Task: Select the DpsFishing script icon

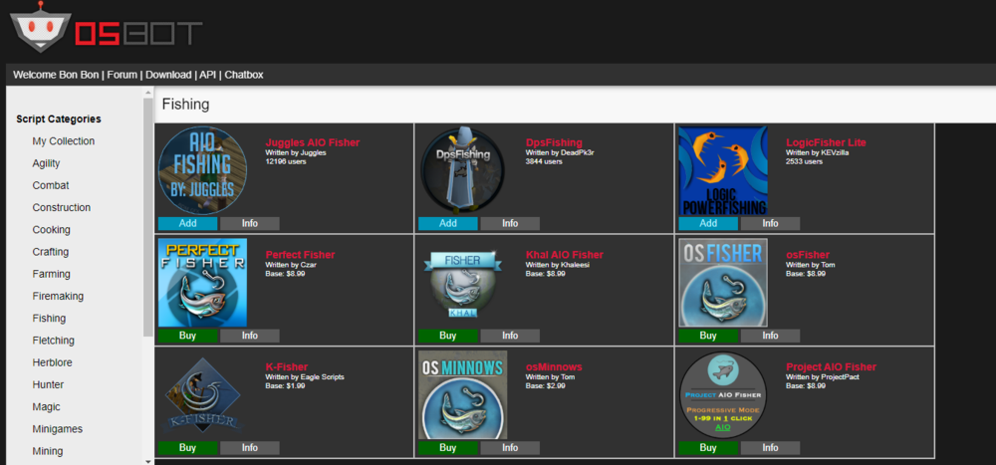Action: (x=462, y=170)
